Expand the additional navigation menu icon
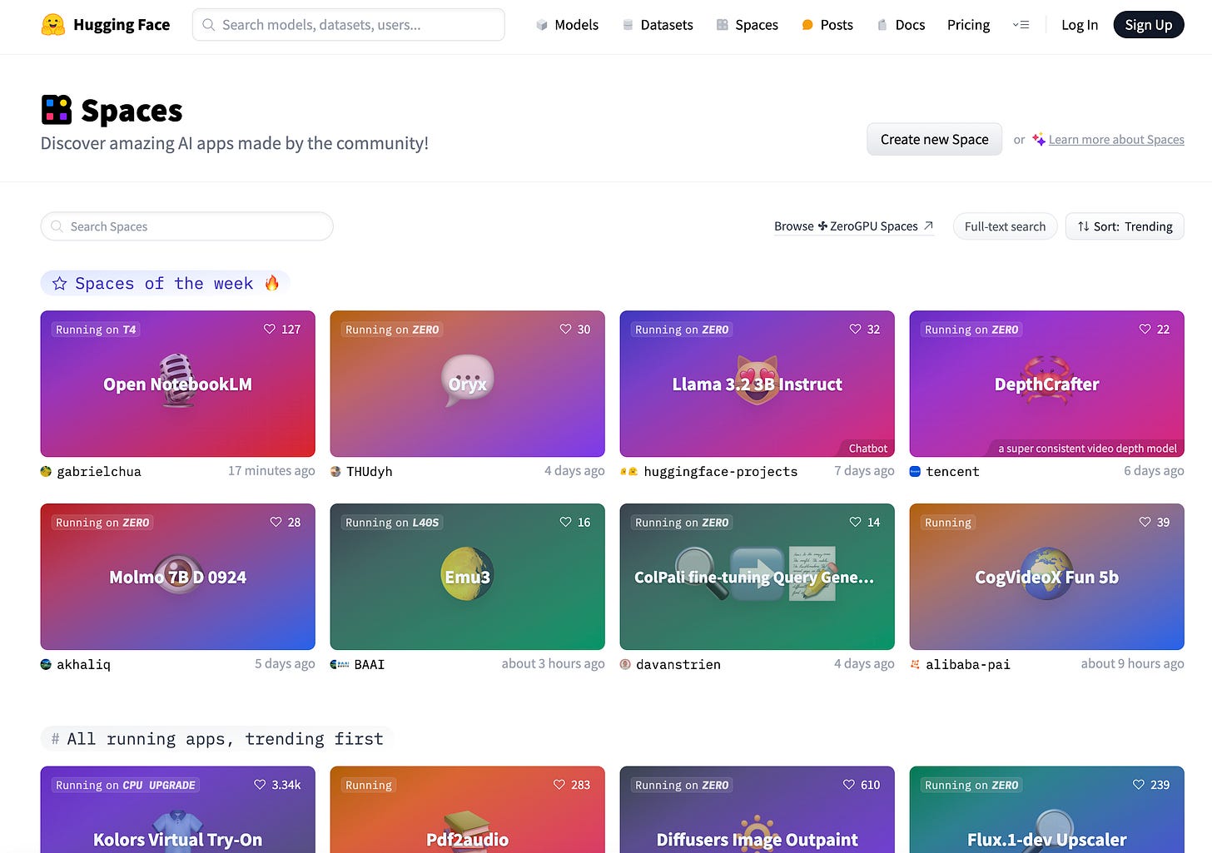Viewport: 1212px width, 853px height. pos(1021,25)
